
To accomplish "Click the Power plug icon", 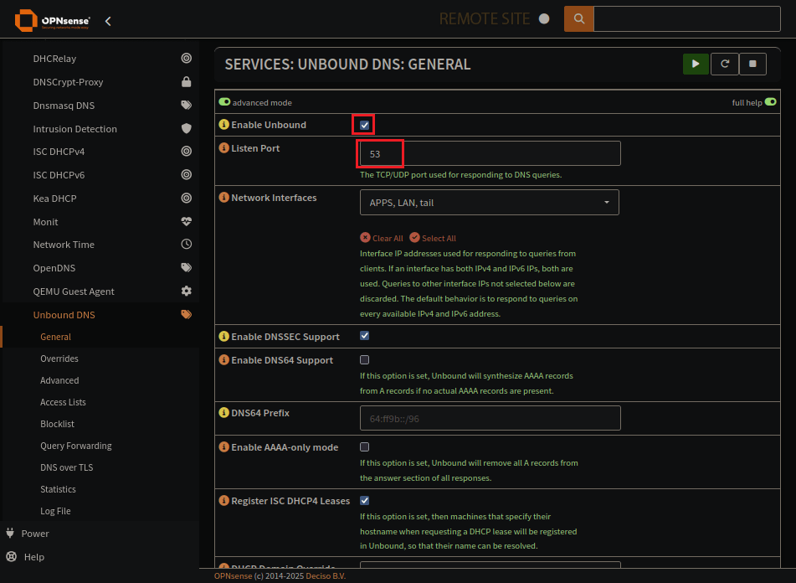I will 10,534.
